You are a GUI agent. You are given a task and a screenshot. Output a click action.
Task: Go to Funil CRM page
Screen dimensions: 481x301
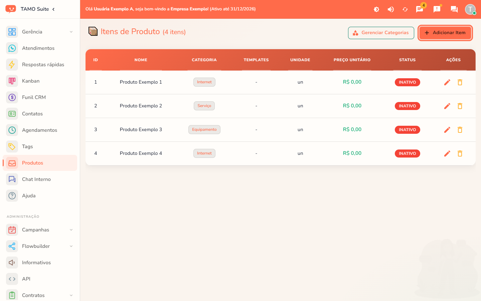(40, 97)
